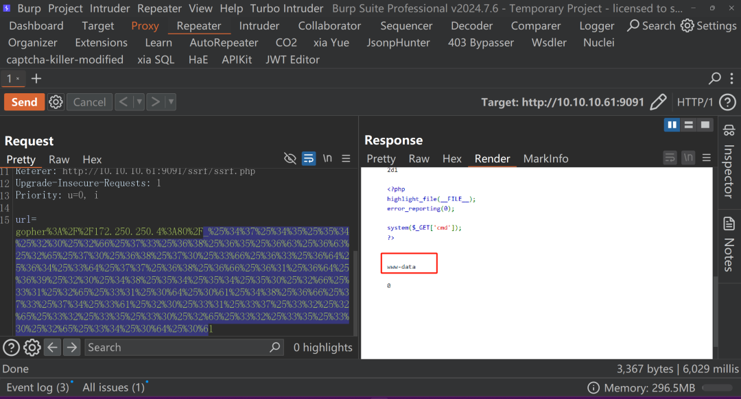The width and height of the screenshot is (741, 399).
Task: Expand forward history dropdown arrow
Action: [171, 102]
